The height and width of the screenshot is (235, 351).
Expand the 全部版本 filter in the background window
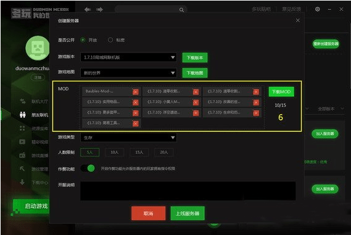[x=331, y=109]
